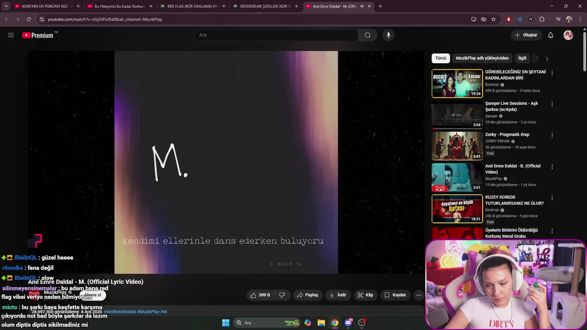
Task: Open install app icon in address bar
Action: [474, 19]
